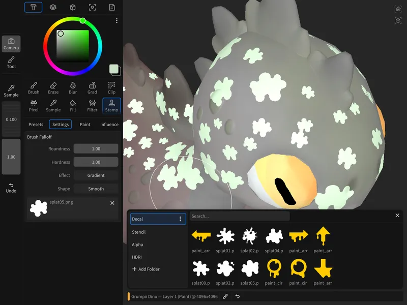
Task: Open the Filter tool
Action: tap(92, 106)
